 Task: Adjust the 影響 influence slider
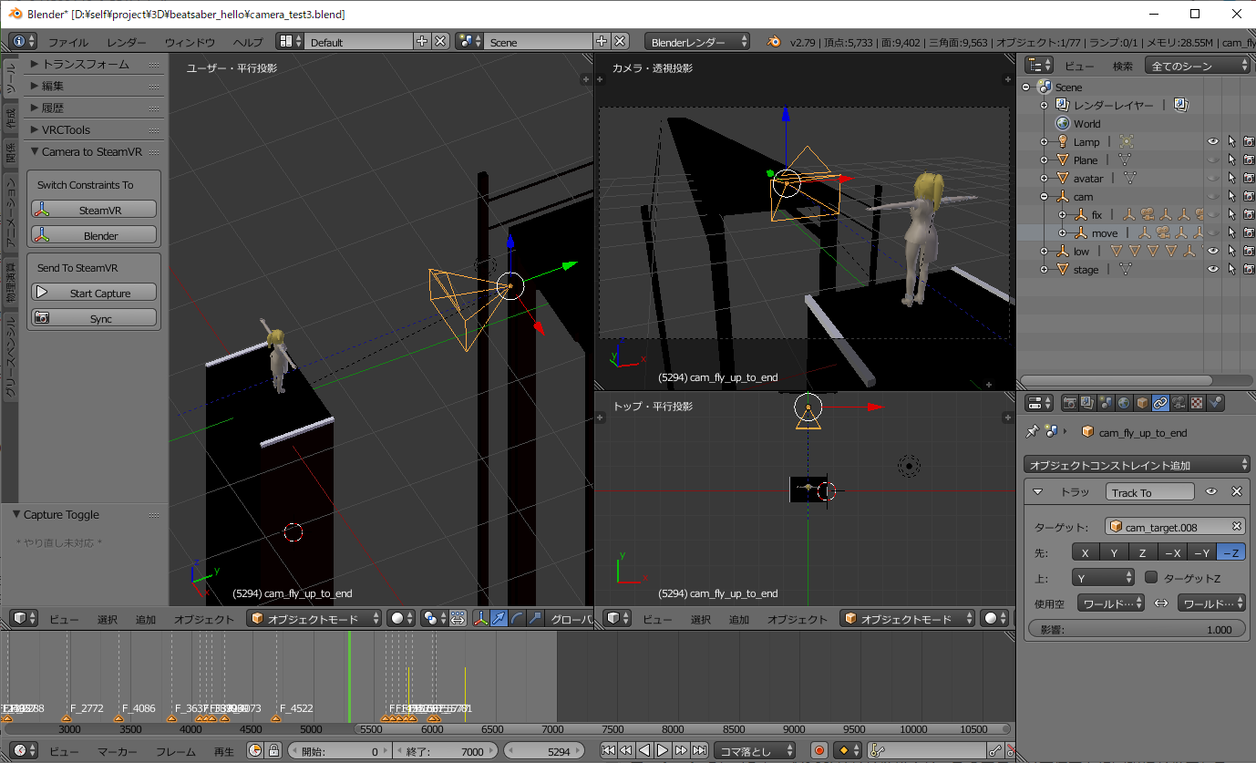click(1136, 629)
